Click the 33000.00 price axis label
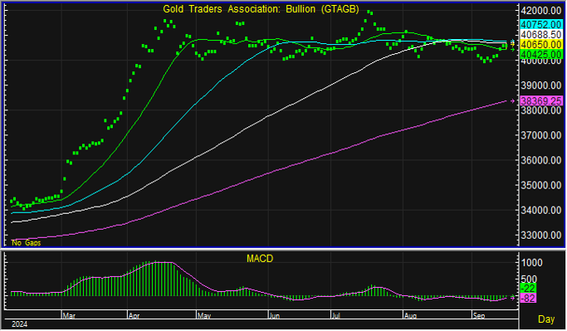Viewport: 567px width, 331px height. [541, 235]
